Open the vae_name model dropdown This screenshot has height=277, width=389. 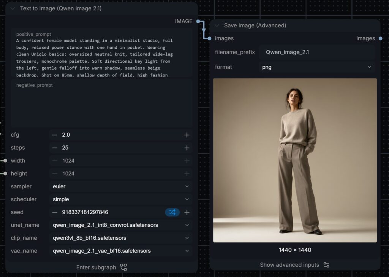click(120, 251)
